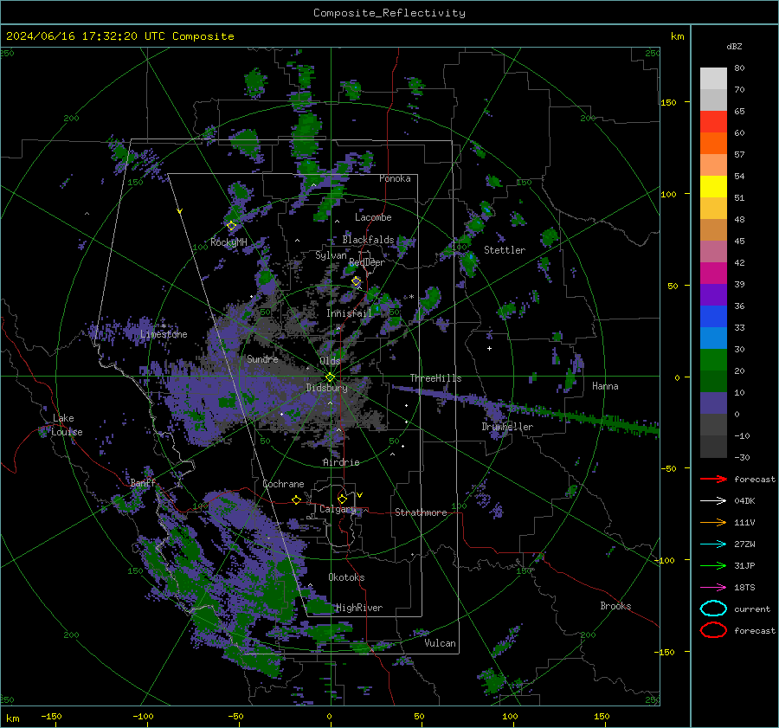Click the Calgary city label
Image resolution: width=779 pixels, height=728 pixels.
click(338, 509)
